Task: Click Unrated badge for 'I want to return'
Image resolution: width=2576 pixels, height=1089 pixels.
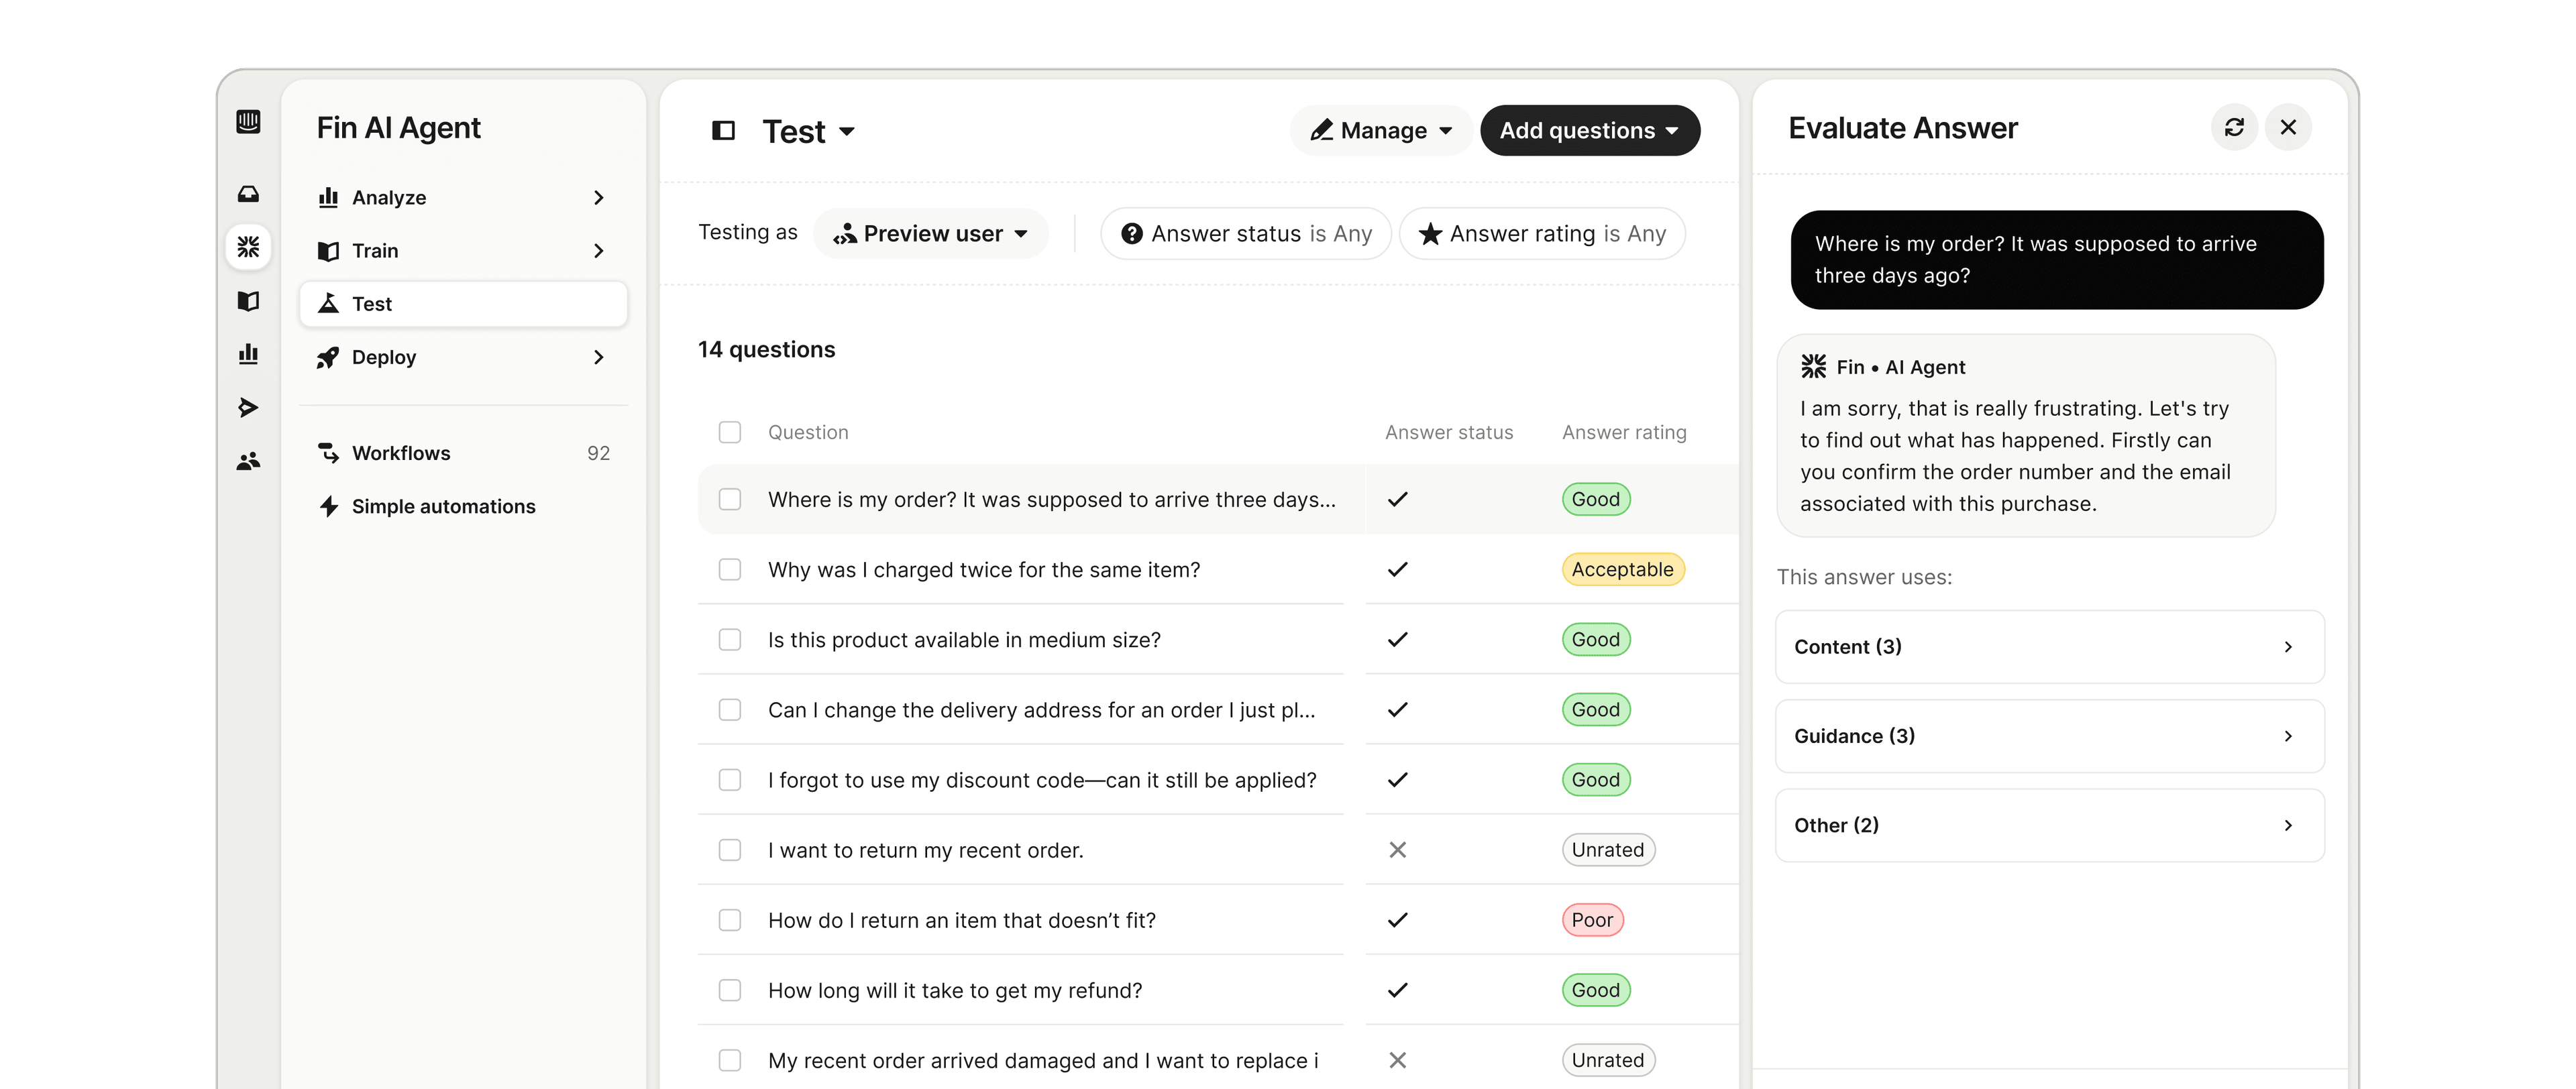Action: coord(1608,850)
